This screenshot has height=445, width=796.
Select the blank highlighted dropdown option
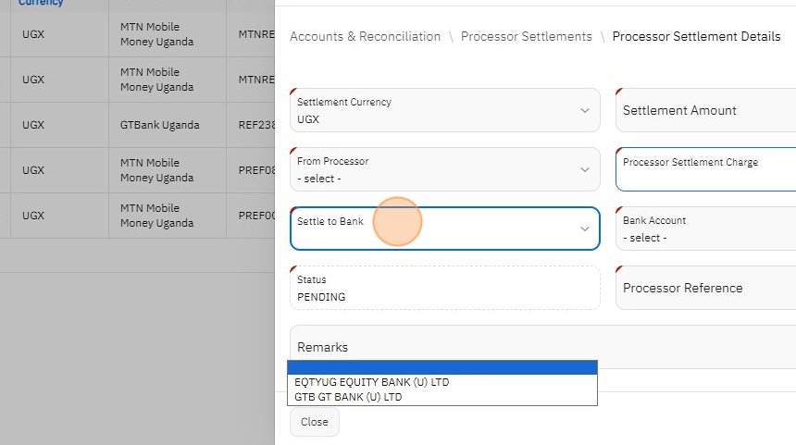pyautogui.click(x=442, y=368)
